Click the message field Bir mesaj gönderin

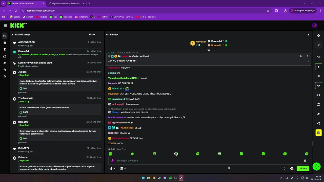point(209,161)
